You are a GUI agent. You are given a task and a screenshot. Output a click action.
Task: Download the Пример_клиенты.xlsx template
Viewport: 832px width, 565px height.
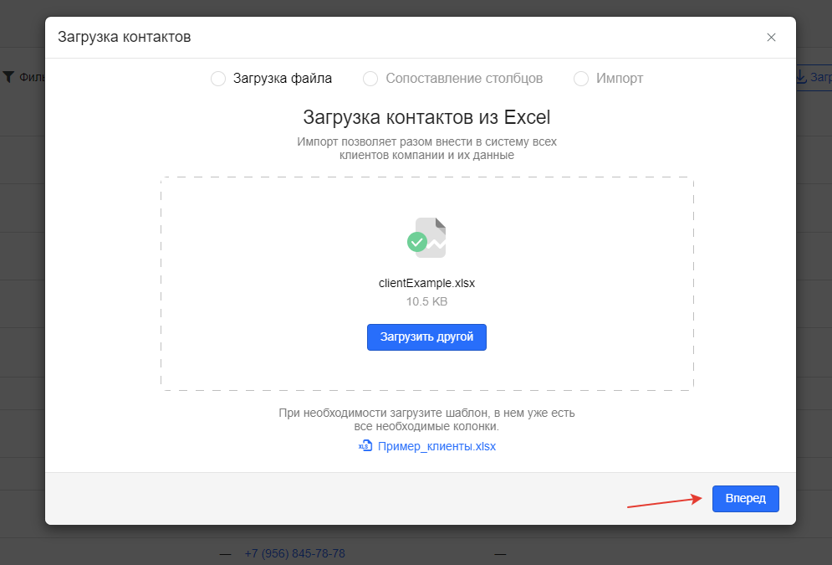point(436,446)
